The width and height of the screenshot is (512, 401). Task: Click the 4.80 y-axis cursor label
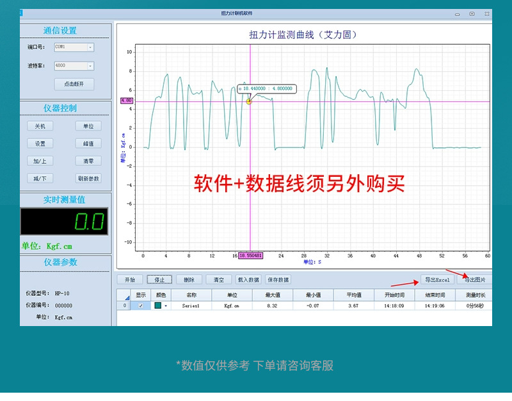pyautogui.click(x=127, y=101)
